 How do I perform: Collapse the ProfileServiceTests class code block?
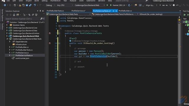click(59, 33)
